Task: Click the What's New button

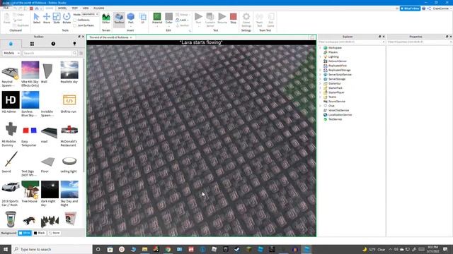Action: [410, 8]
